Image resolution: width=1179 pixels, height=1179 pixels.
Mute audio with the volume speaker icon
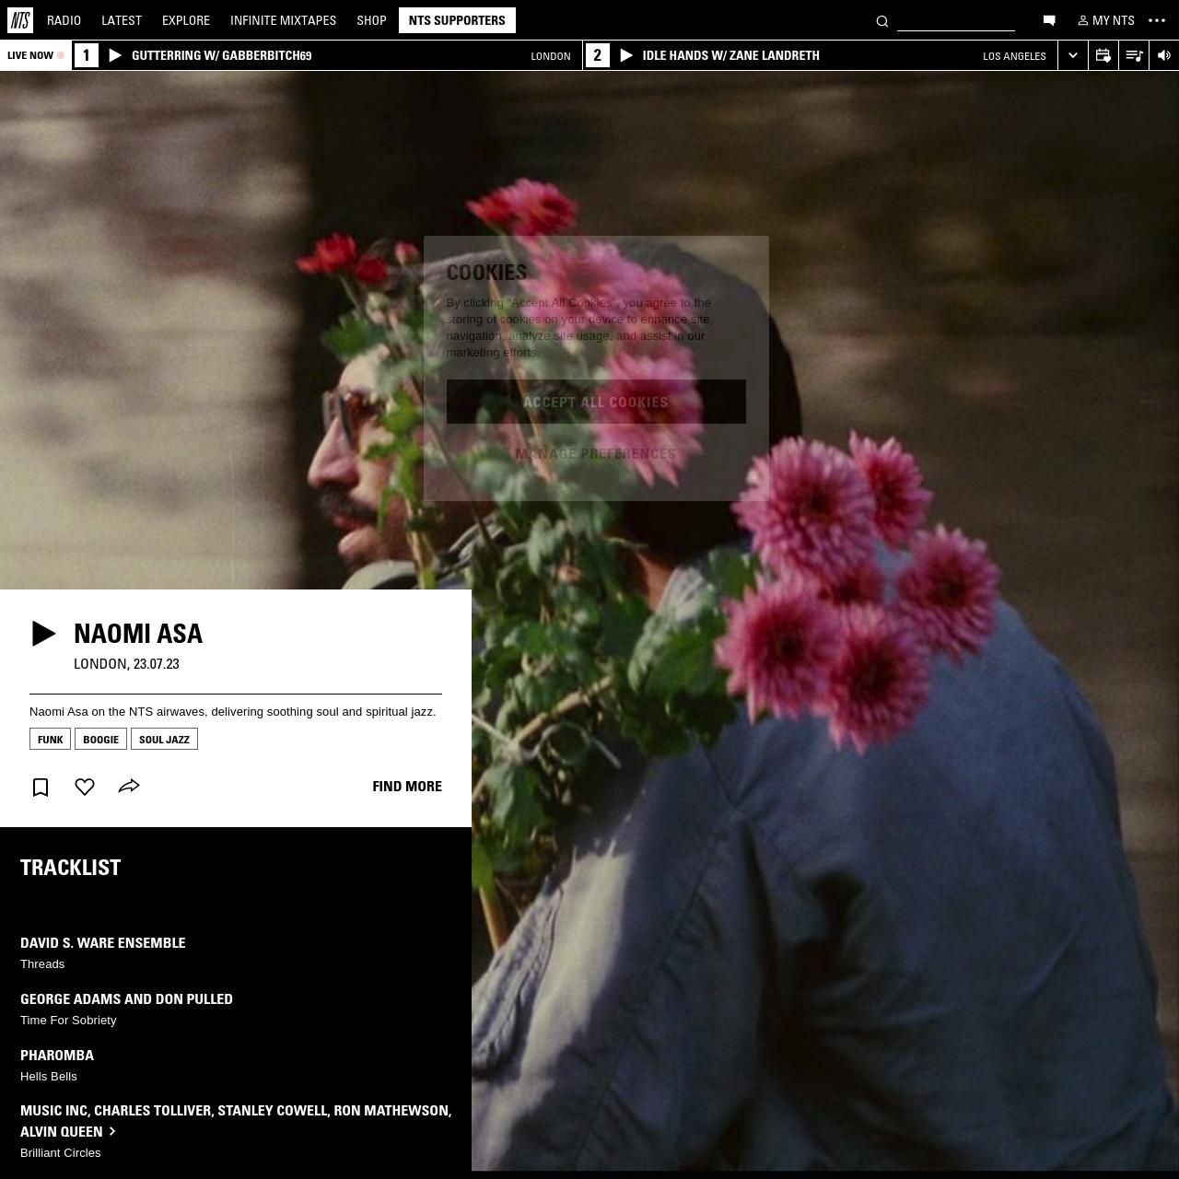[x=1164, y=55]
